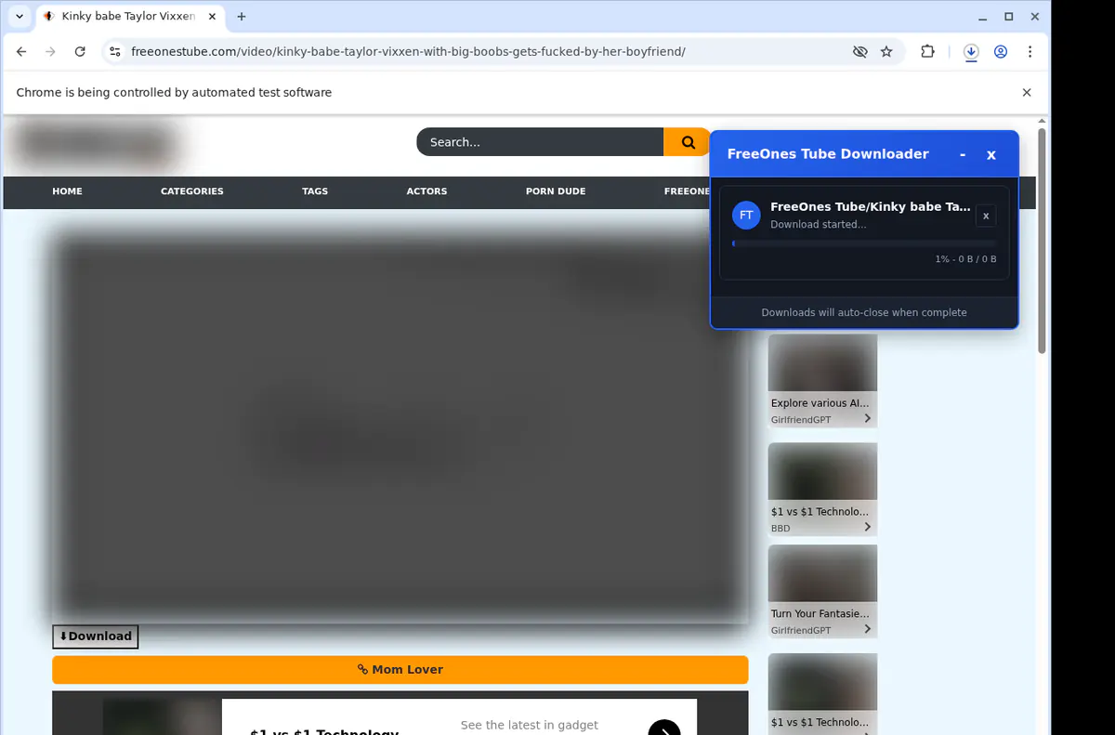Click the crossed-out eye icon in the address bar
1115x735 pixels.
(860, 52)
